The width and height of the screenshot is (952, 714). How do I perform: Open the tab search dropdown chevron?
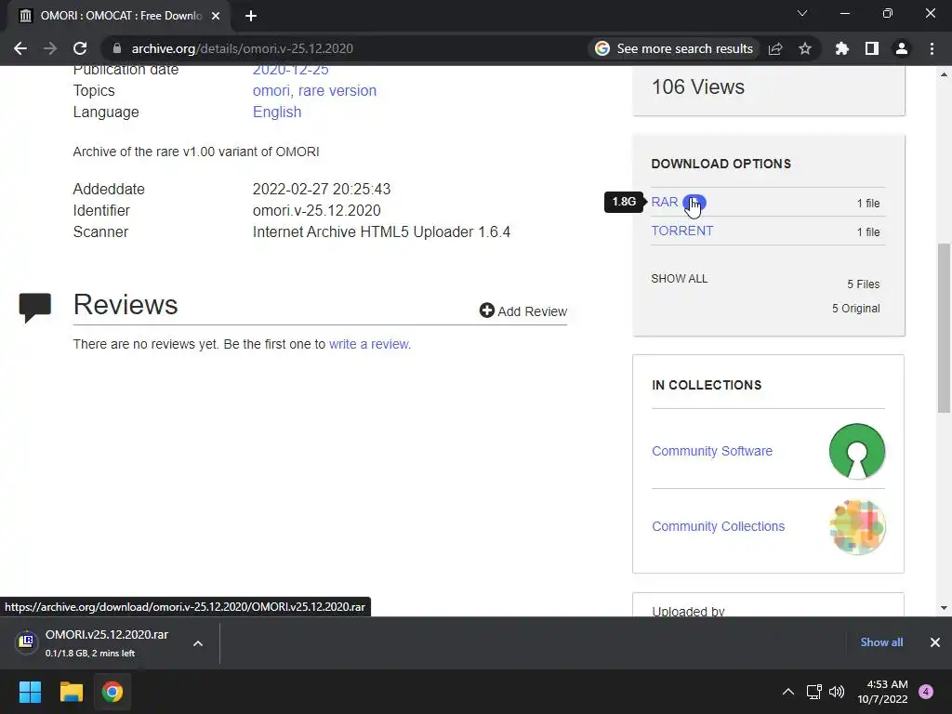pos(802,13)
